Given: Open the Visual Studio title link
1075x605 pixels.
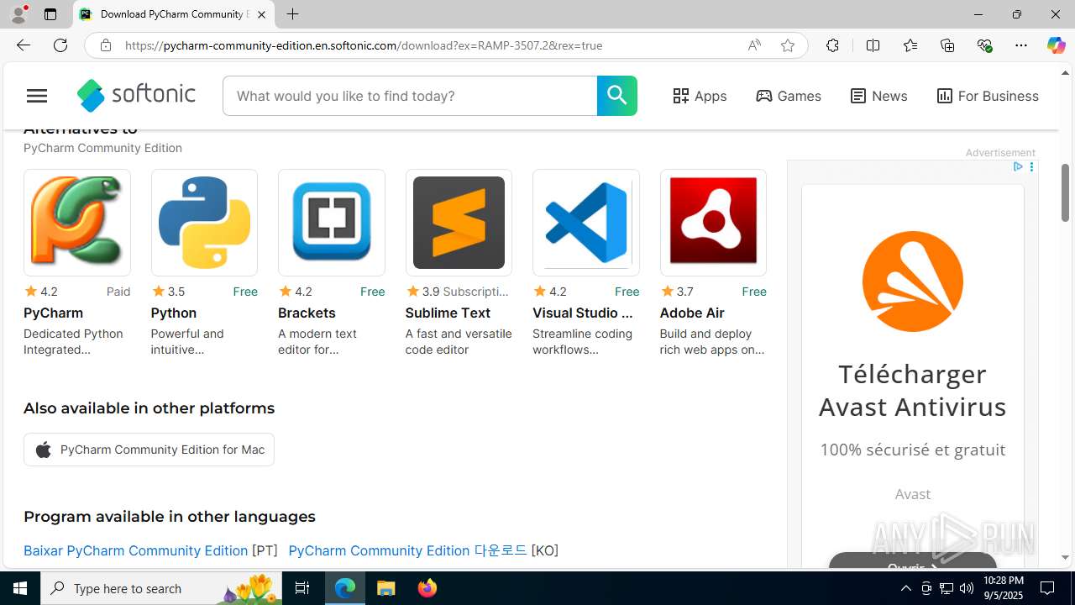Looking at the screenshot, I should [x=583, y=313].
